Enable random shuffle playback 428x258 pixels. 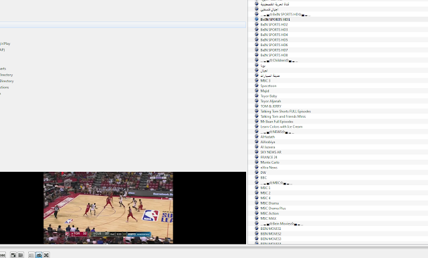tap(46, 255)
